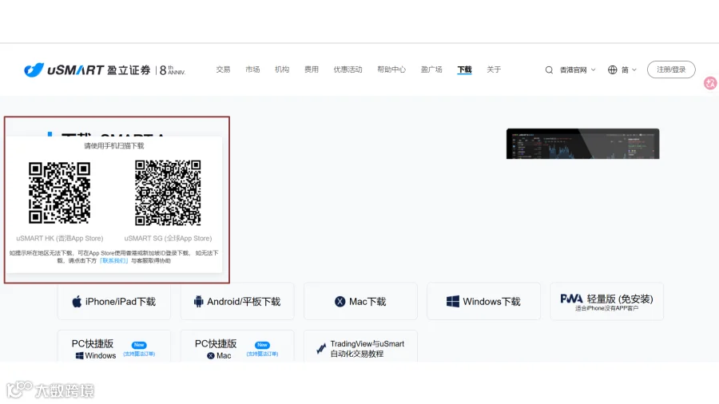
Task: Click the Apple icon on iPhone/iPad download
Action: coord(77,301)
